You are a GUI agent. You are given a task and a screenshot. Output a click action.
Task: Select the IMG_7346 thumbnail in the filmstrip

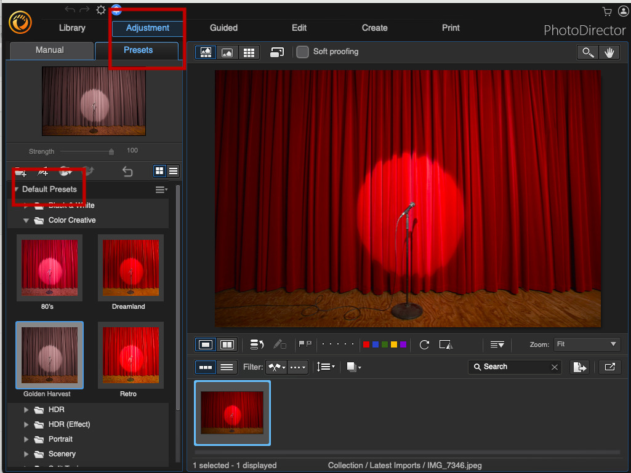[x=232, y=413]
